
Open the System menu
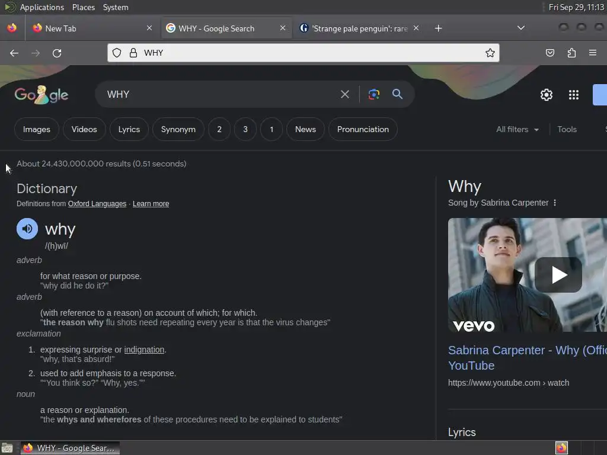click(x=116, y=7)
